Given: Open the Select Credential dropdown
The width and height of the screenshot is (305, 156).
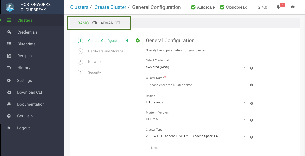Looking at the screenshot, I should click(196, 67).
